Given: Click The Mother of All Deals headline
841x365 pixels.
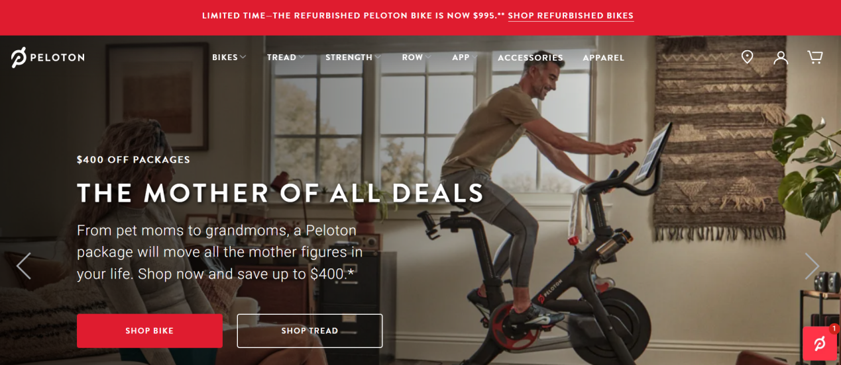Looking at the screenshot, I should 281,192.
